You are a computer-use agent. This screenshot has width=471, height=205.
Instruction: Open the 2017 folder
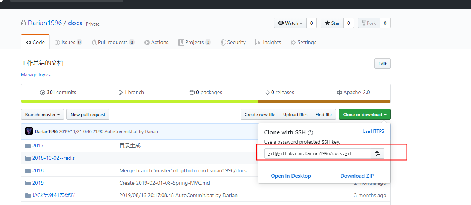(x=38, y=146)
